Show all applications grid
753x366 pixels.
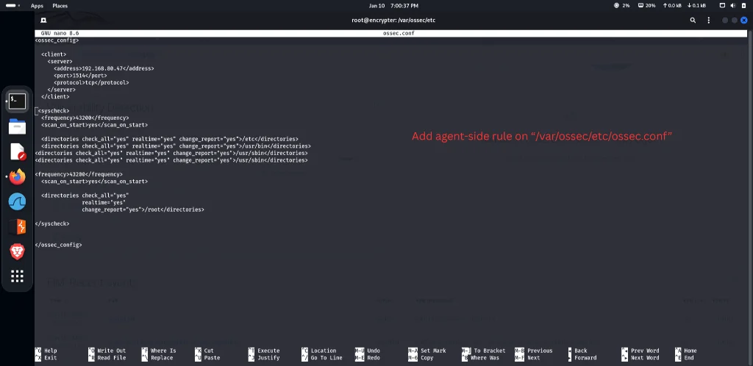pyautogui.click(x=18, y=276)
